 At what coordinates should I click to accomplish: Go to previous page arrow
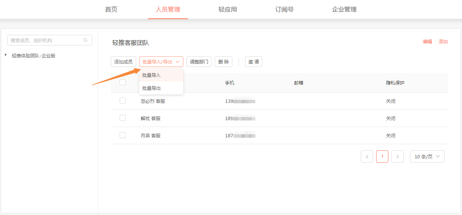coord(367,156)
